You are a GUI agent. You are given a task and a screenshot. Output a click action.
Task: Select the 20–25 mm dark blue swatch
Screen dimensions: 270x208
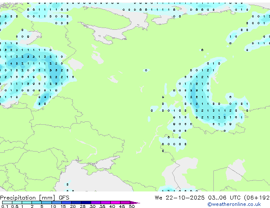[x=76, y=202]
